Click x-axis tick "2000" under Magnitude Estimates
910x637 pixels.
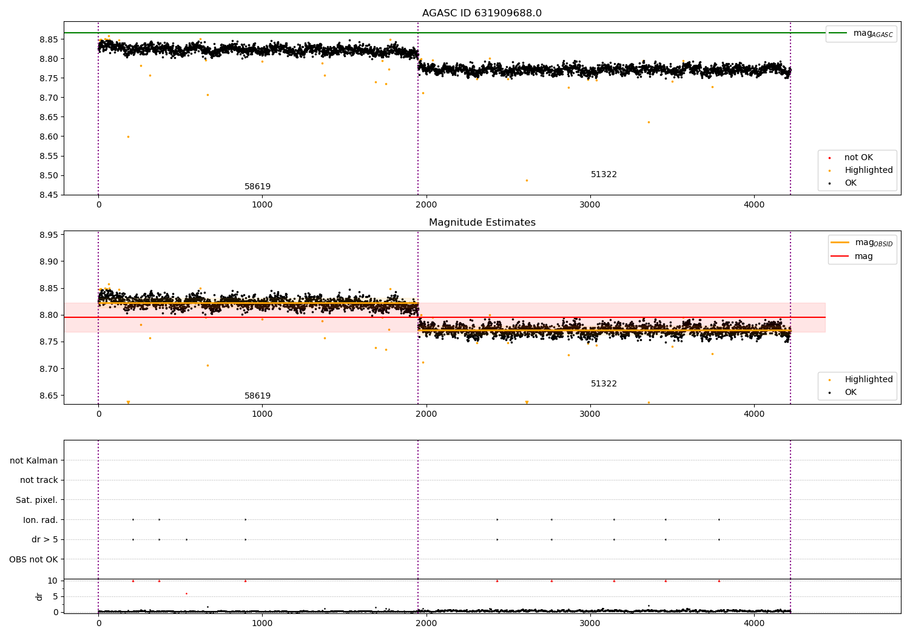click(426, 414)
